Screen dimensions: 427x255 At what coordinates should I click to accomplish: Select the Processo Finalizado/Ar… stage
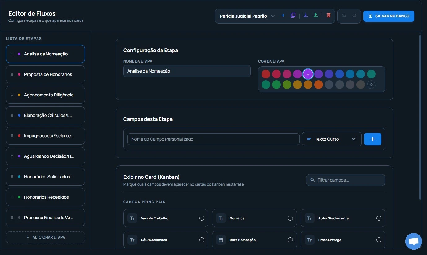coord(45,218)
